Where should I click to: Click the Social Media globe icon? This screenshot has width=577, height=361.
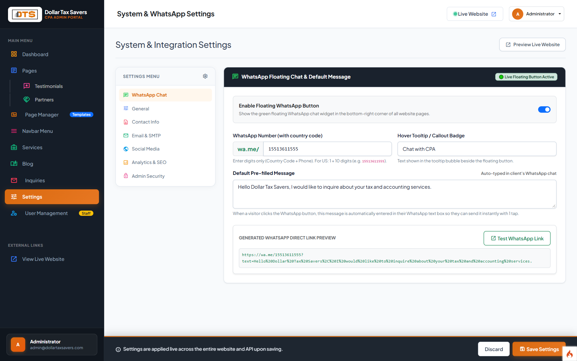pos(126,149)
